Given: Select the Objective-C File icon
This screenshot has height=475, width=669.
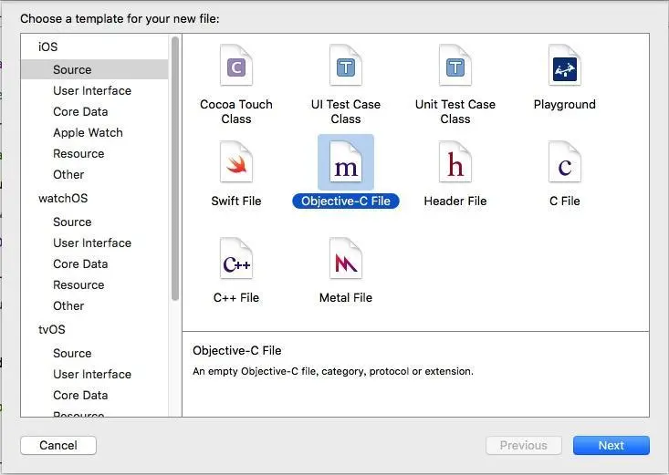Looking at the screenshot, I should (x=346, y=164).
